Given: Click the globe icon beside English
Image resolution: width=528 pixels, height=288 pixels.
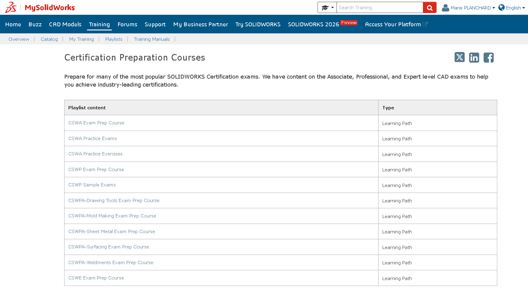Looking at the screenshot, I should [501, 7].
